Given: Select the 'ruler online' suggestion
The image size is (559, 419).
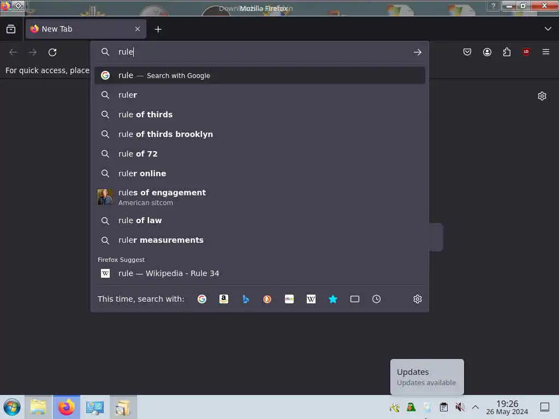Looking at the screenshot, I should 259,173.
